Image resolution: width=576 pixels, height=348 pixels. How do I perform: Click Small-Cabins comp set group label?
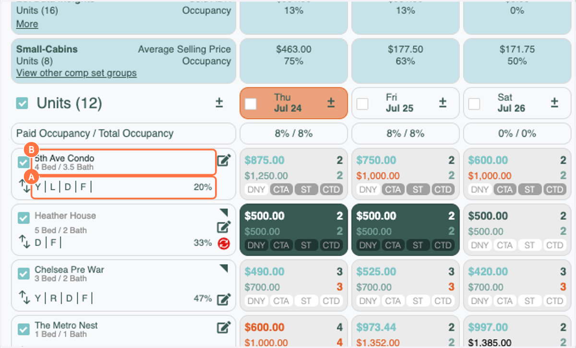pos(47,49)
